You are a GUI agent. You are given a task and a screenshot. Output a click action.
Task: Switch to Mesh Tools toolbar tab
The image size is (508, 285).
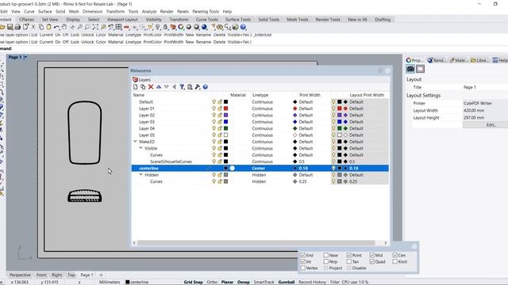tap(298, 20)
